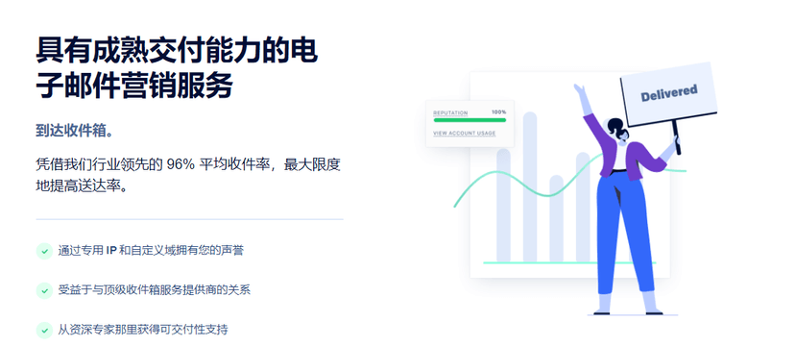
Task: Click the Delivered sign board
Action: pyautogui.click(x=669, y=94)
